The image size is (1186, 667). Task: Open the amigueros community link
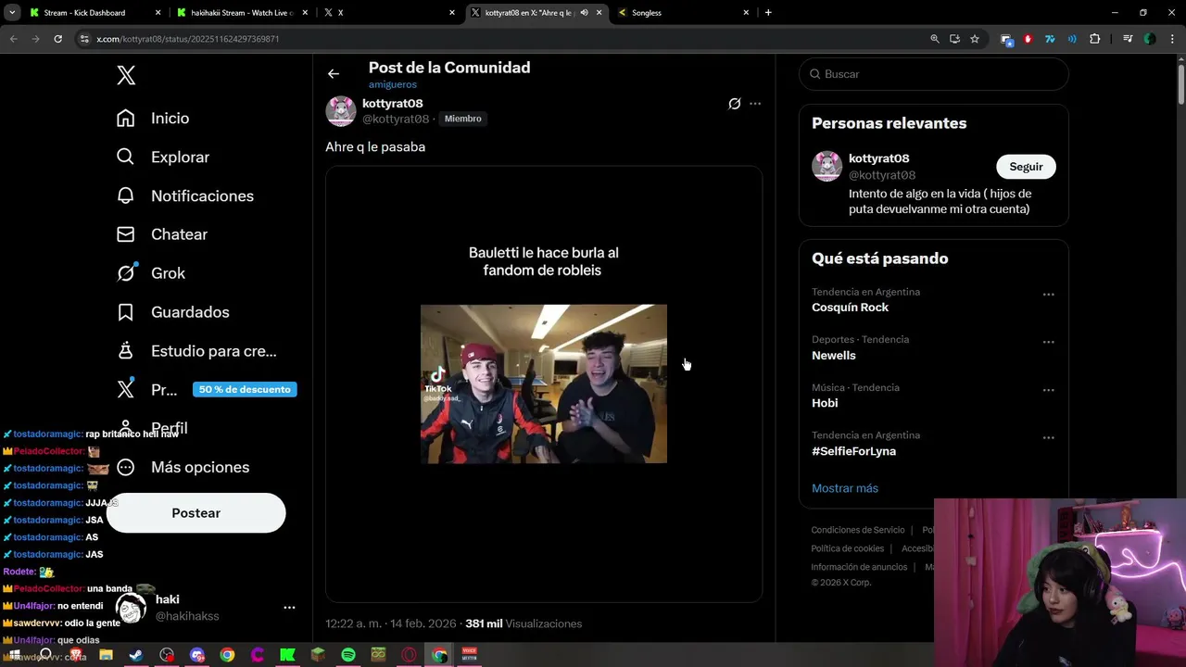(393, 84)
